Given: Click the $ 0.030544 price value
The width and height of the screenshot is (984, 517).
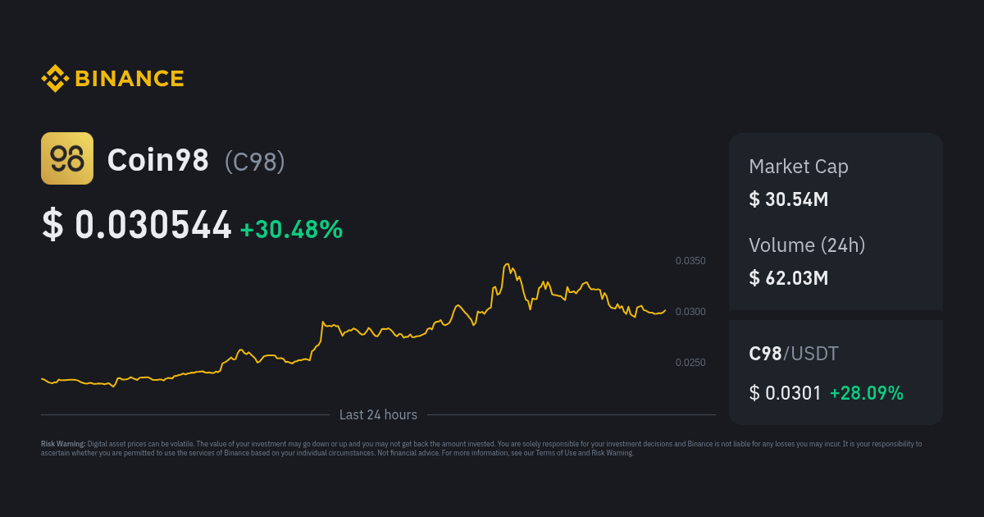Looking at the screenshot, I should (x=137, y=225).
